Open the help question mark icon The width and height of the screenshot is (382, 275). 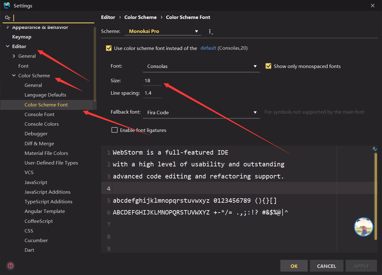pyautogui.click(x=10, y=266)
